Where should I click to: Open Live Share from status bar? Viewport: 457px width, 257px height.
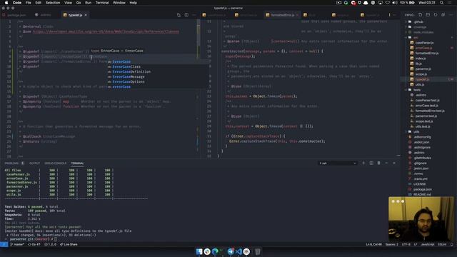(x=69, y=244)
